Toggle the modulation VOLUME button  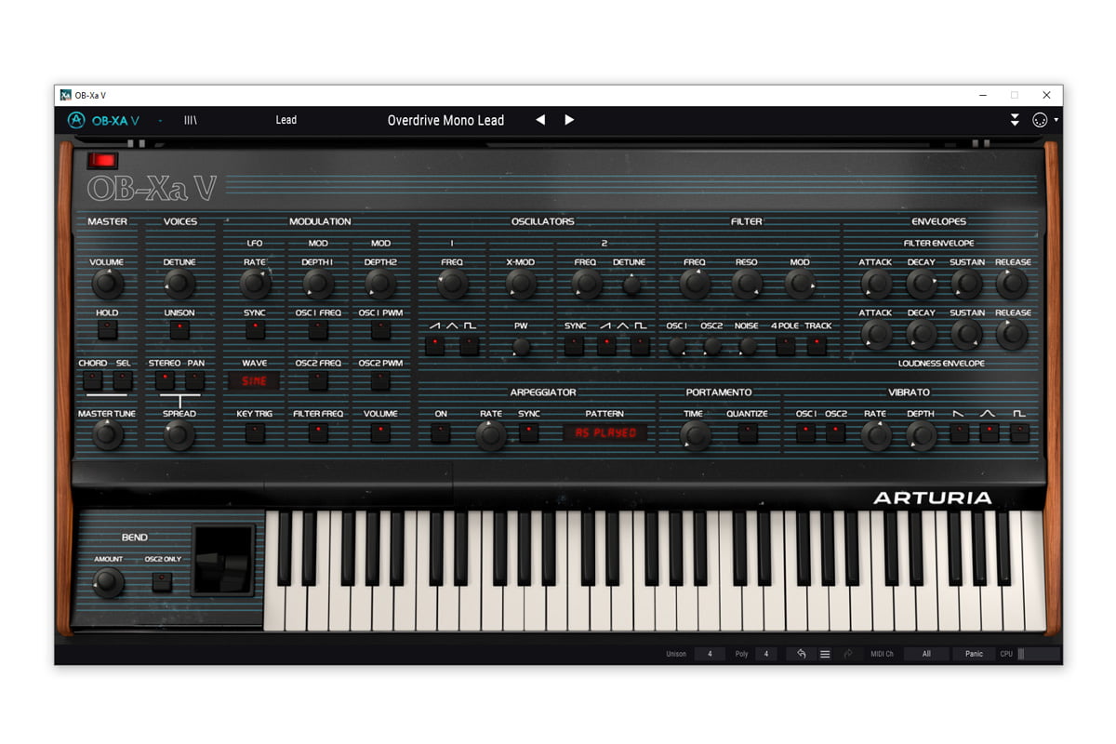[x=380, y=432]
